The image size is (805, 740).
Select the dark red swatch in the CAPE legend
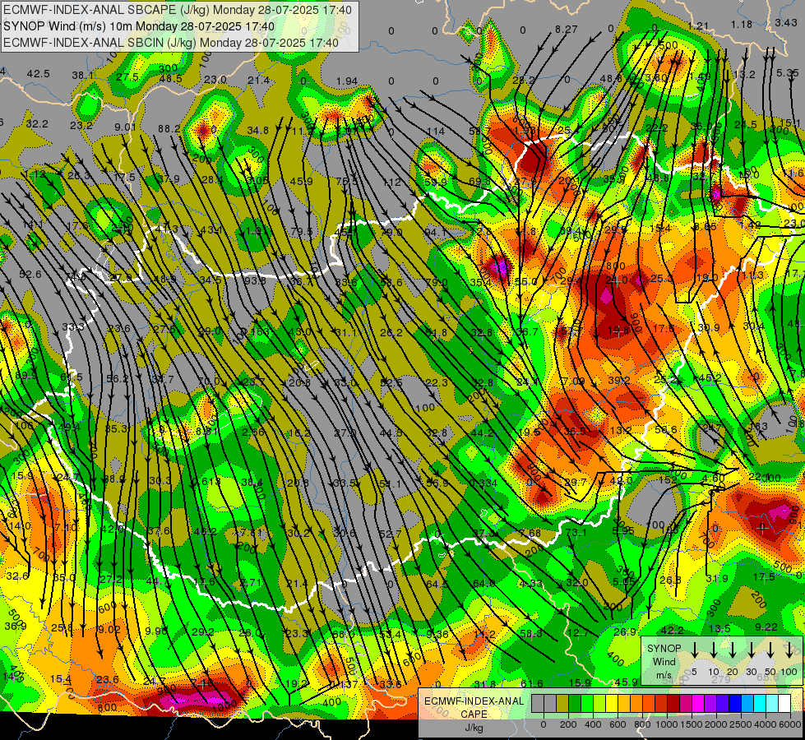[673, 704]
